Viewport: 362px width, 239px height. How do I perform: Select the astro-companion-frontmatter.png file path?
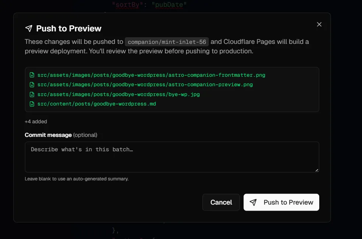pos(151,75)
